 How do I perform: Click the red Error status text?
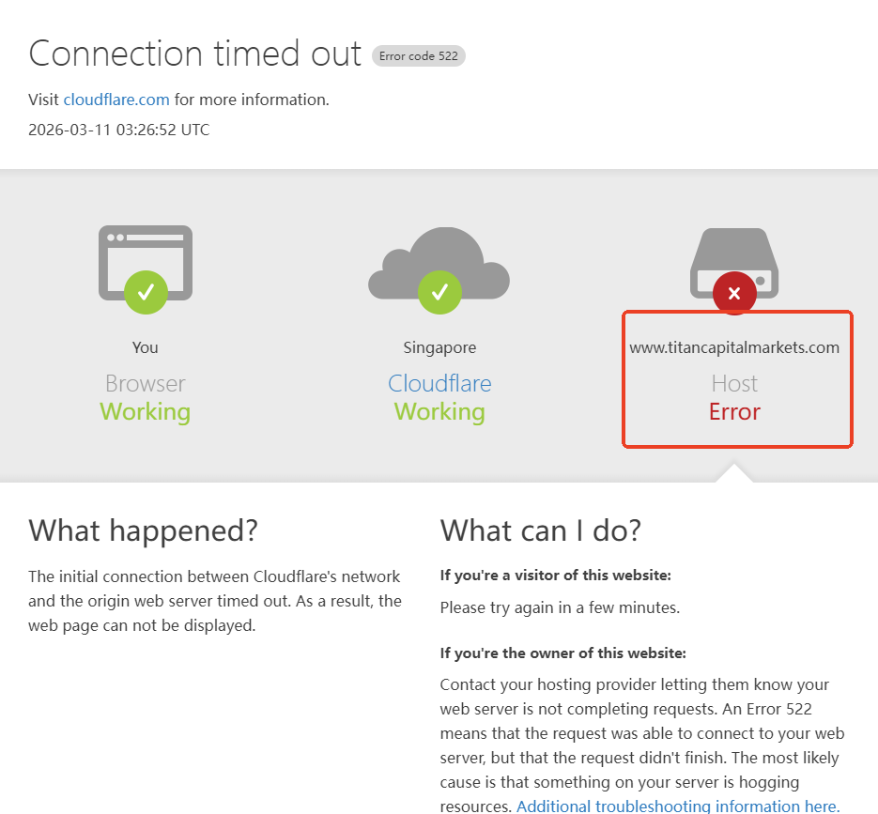(x=734, y=412)
